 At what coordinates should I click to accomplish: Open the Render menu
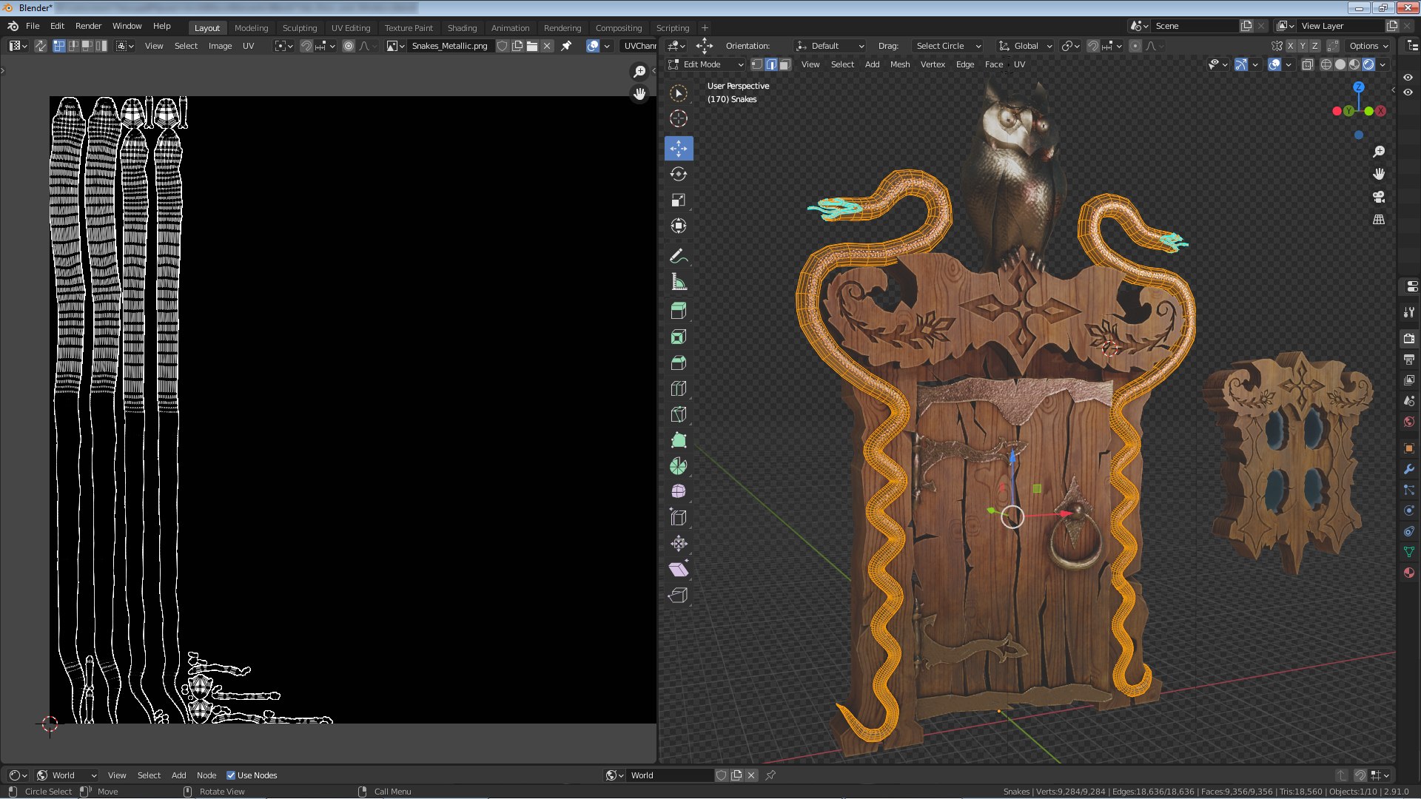[x=88, y=26]
